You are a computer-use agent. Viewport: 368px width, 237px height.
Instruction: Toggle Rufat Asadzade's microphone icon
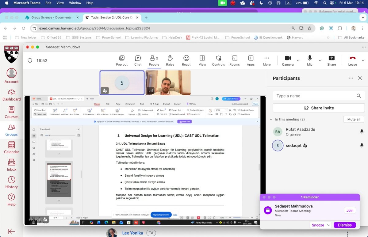(x=362, y=132)
